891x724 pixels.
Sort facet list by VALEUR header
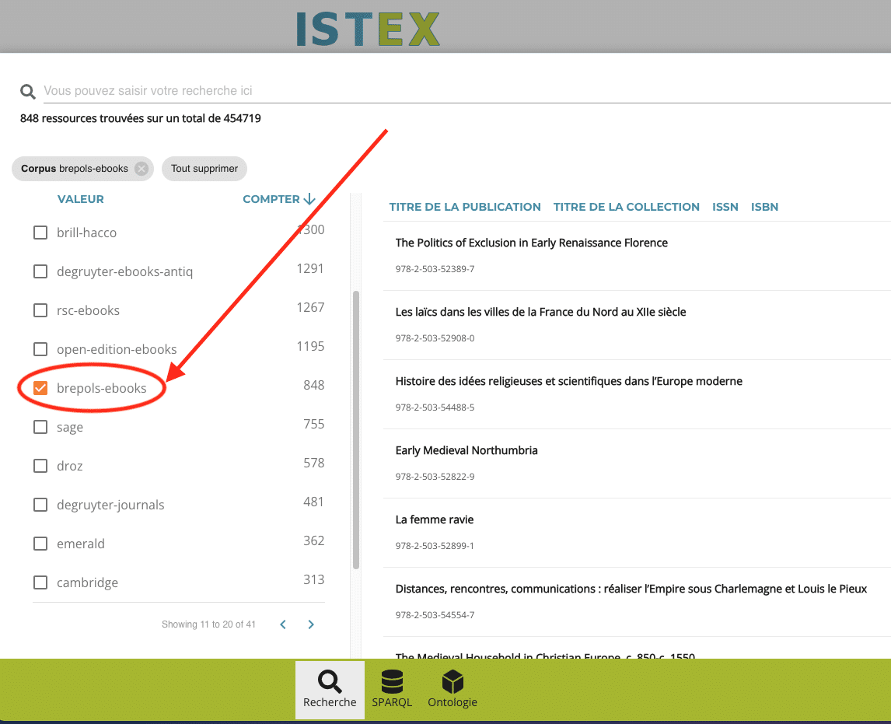[x=81, y=199]
